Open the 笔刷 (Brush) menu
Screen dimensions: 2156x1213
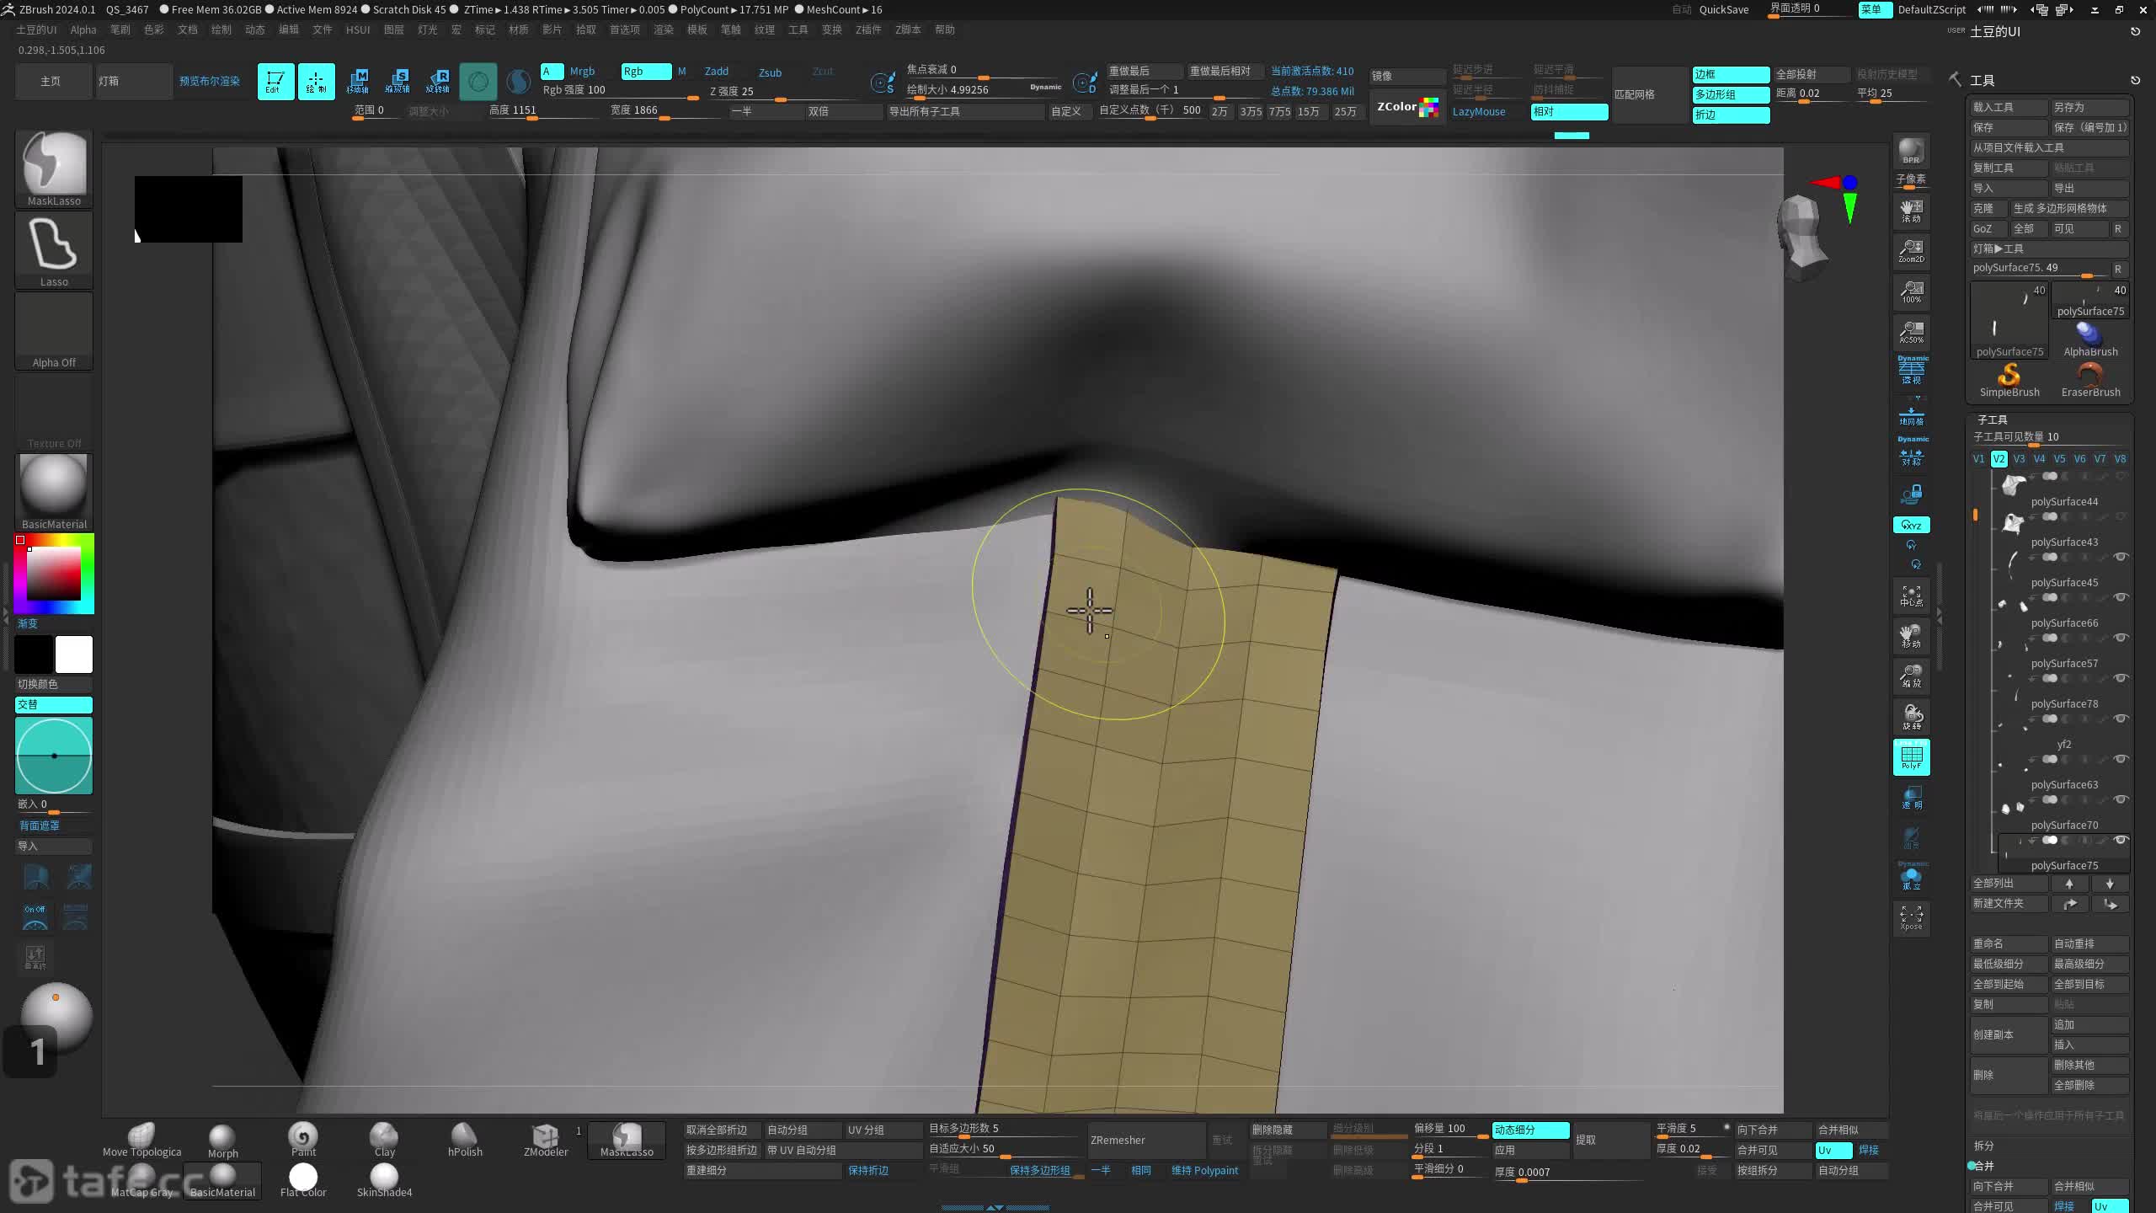coord(120,29)
